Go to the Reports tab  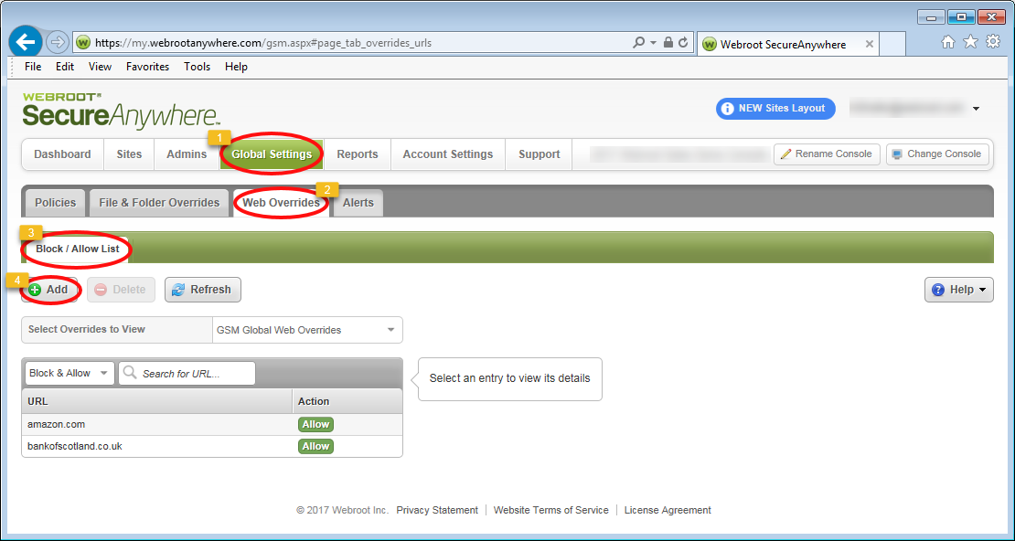358,154
